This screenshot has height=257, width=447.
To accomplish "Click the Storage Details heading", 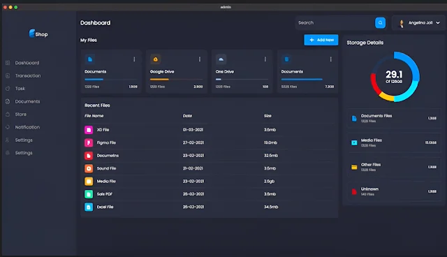I will [365, 43].
